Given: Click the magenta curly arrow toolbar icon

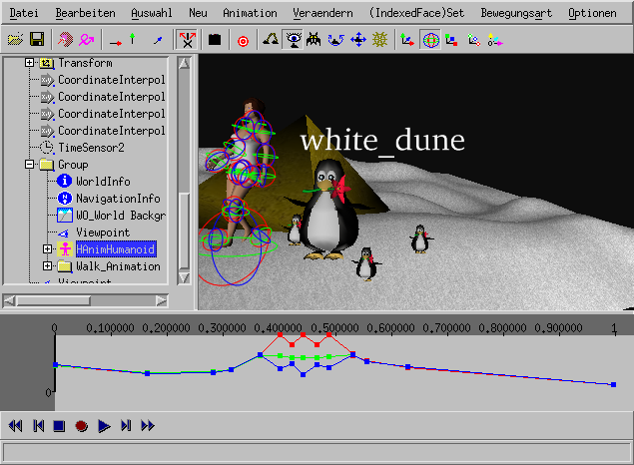Looking at the screenshot, I should [x=87, y=40].
